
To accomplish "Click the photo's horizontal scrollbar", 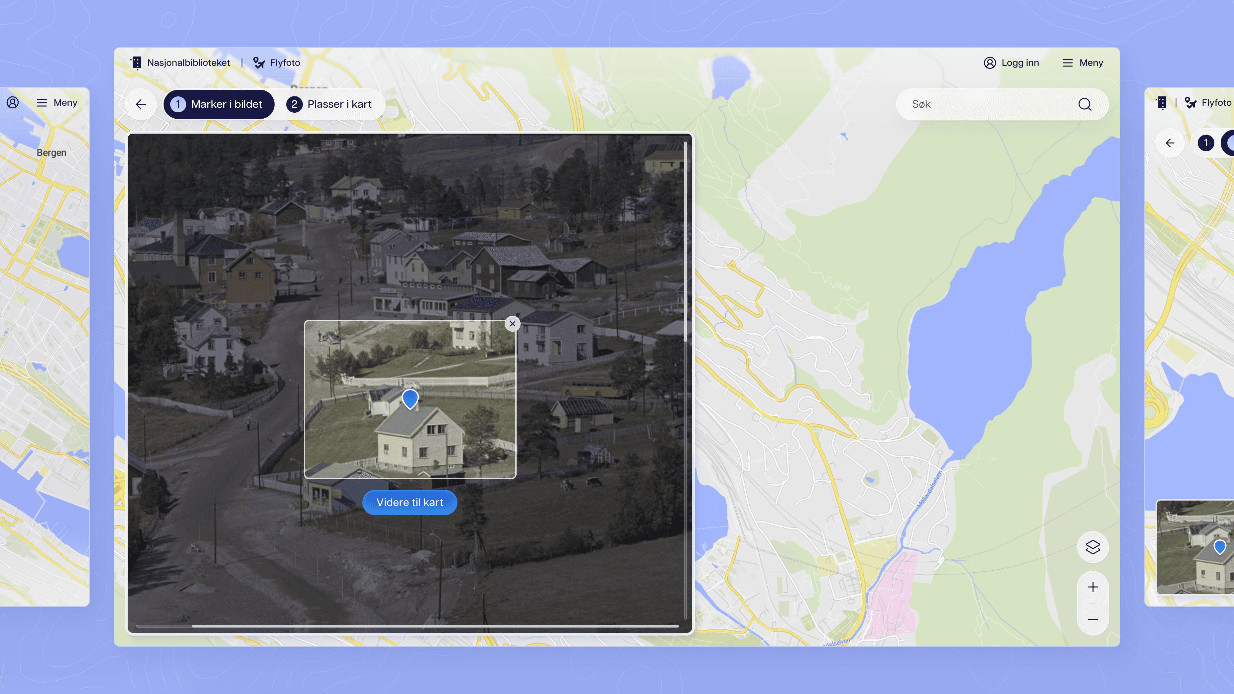I will (x=407, y=626).
